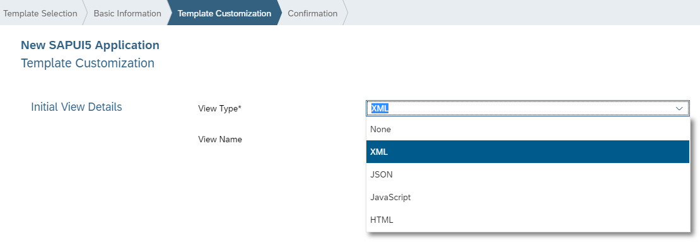
Task: Click the View Name label
Action: [x=220, y=139]
